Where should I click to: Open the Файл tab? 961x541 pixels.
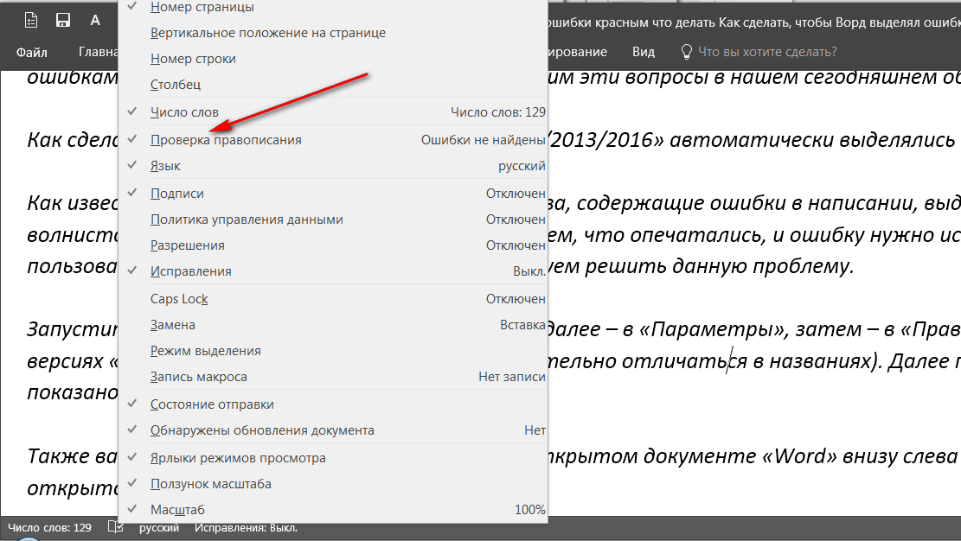pyautogui.click(x=31, y=52)
